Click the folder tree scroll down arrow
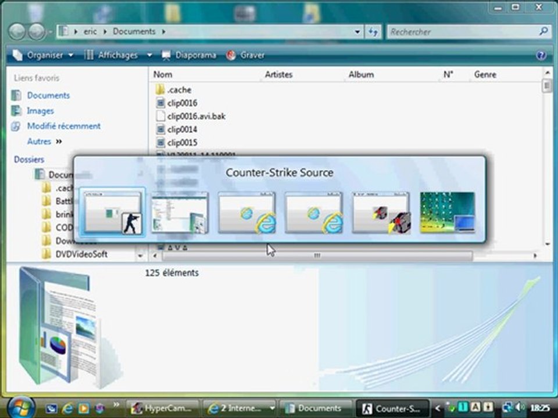This screenshot has width=558, height=418. click(140, 255)
